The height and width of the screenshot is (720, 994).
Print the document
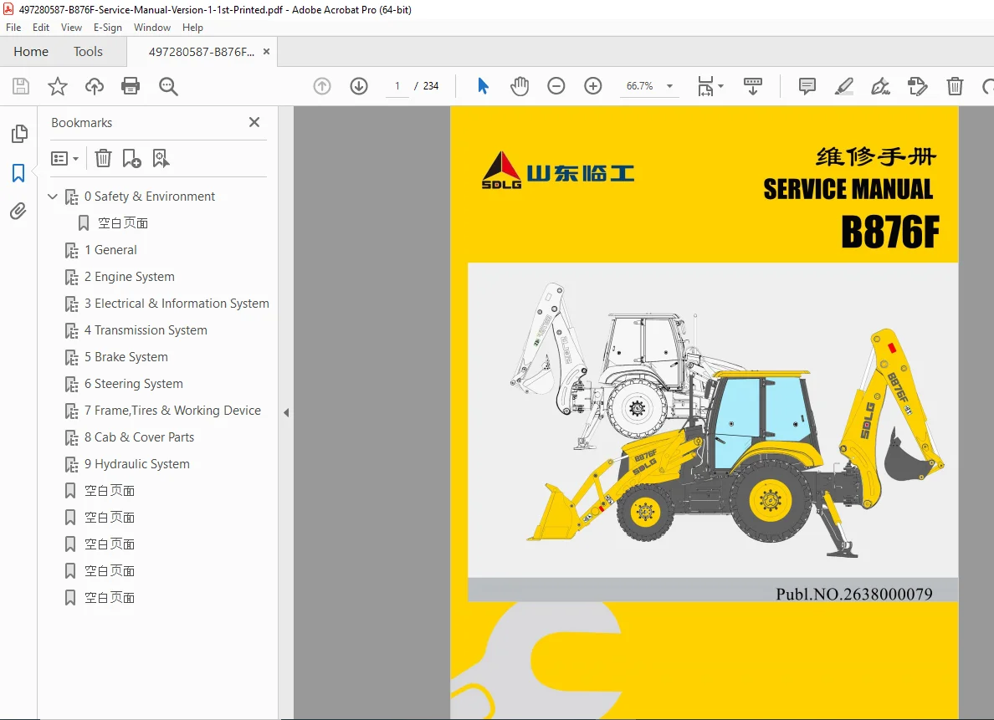(131, 86)
